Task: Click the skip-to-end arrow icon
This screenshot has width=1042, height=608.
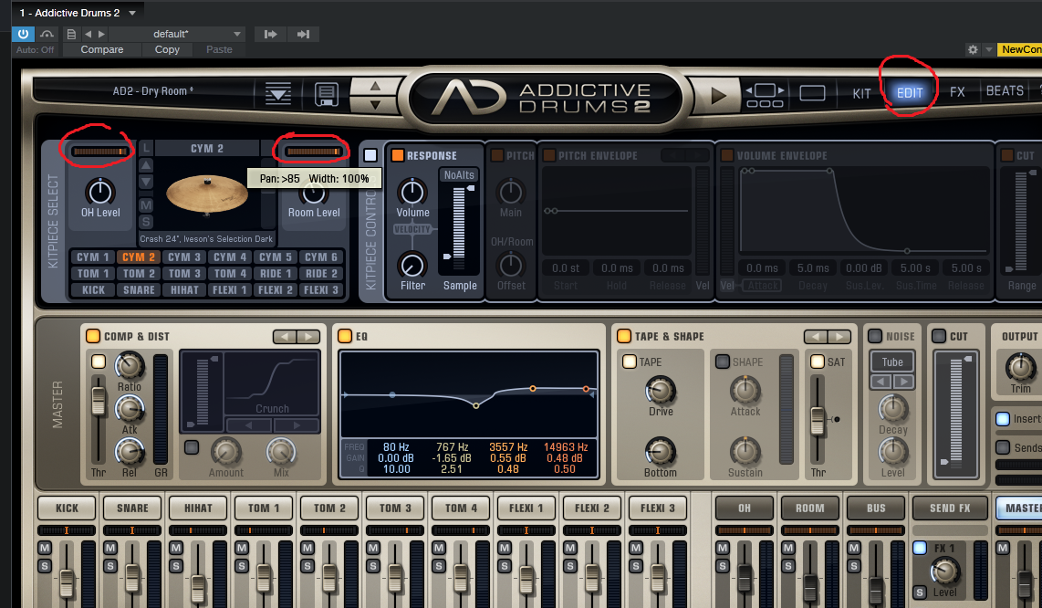Action: (x=303, y=34)
